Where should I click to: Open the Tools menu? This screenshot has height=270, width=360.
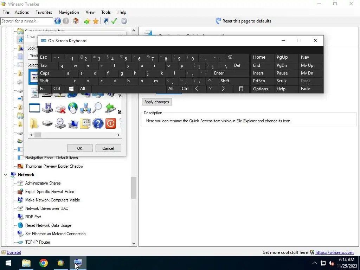pyautogui.click(x=106, y=12)
